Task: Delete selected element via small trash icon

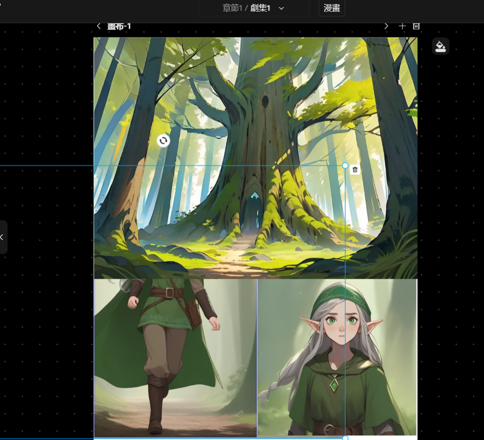Action: pos(355,170)
